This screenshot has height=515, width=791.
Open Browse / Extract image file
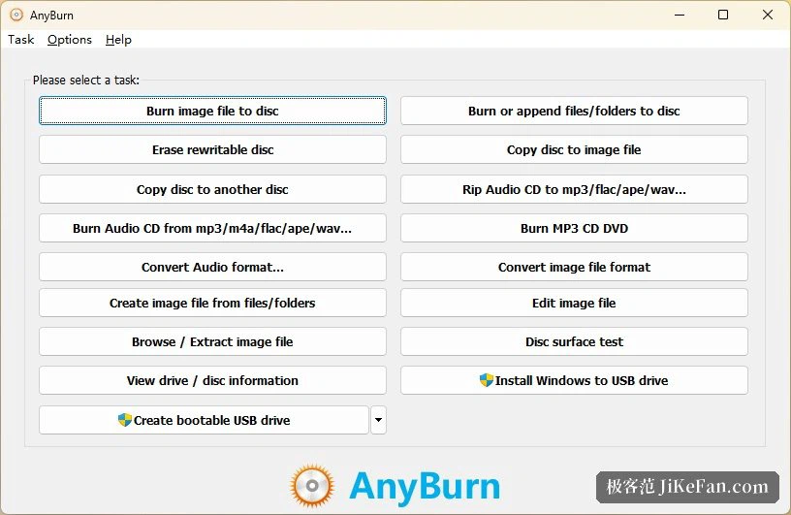pyautogui.click(x=212, y=341)
